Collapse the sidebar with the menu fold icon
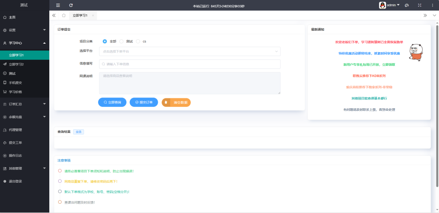This screenshot has width=439, height=213. (x=58, y=5)
